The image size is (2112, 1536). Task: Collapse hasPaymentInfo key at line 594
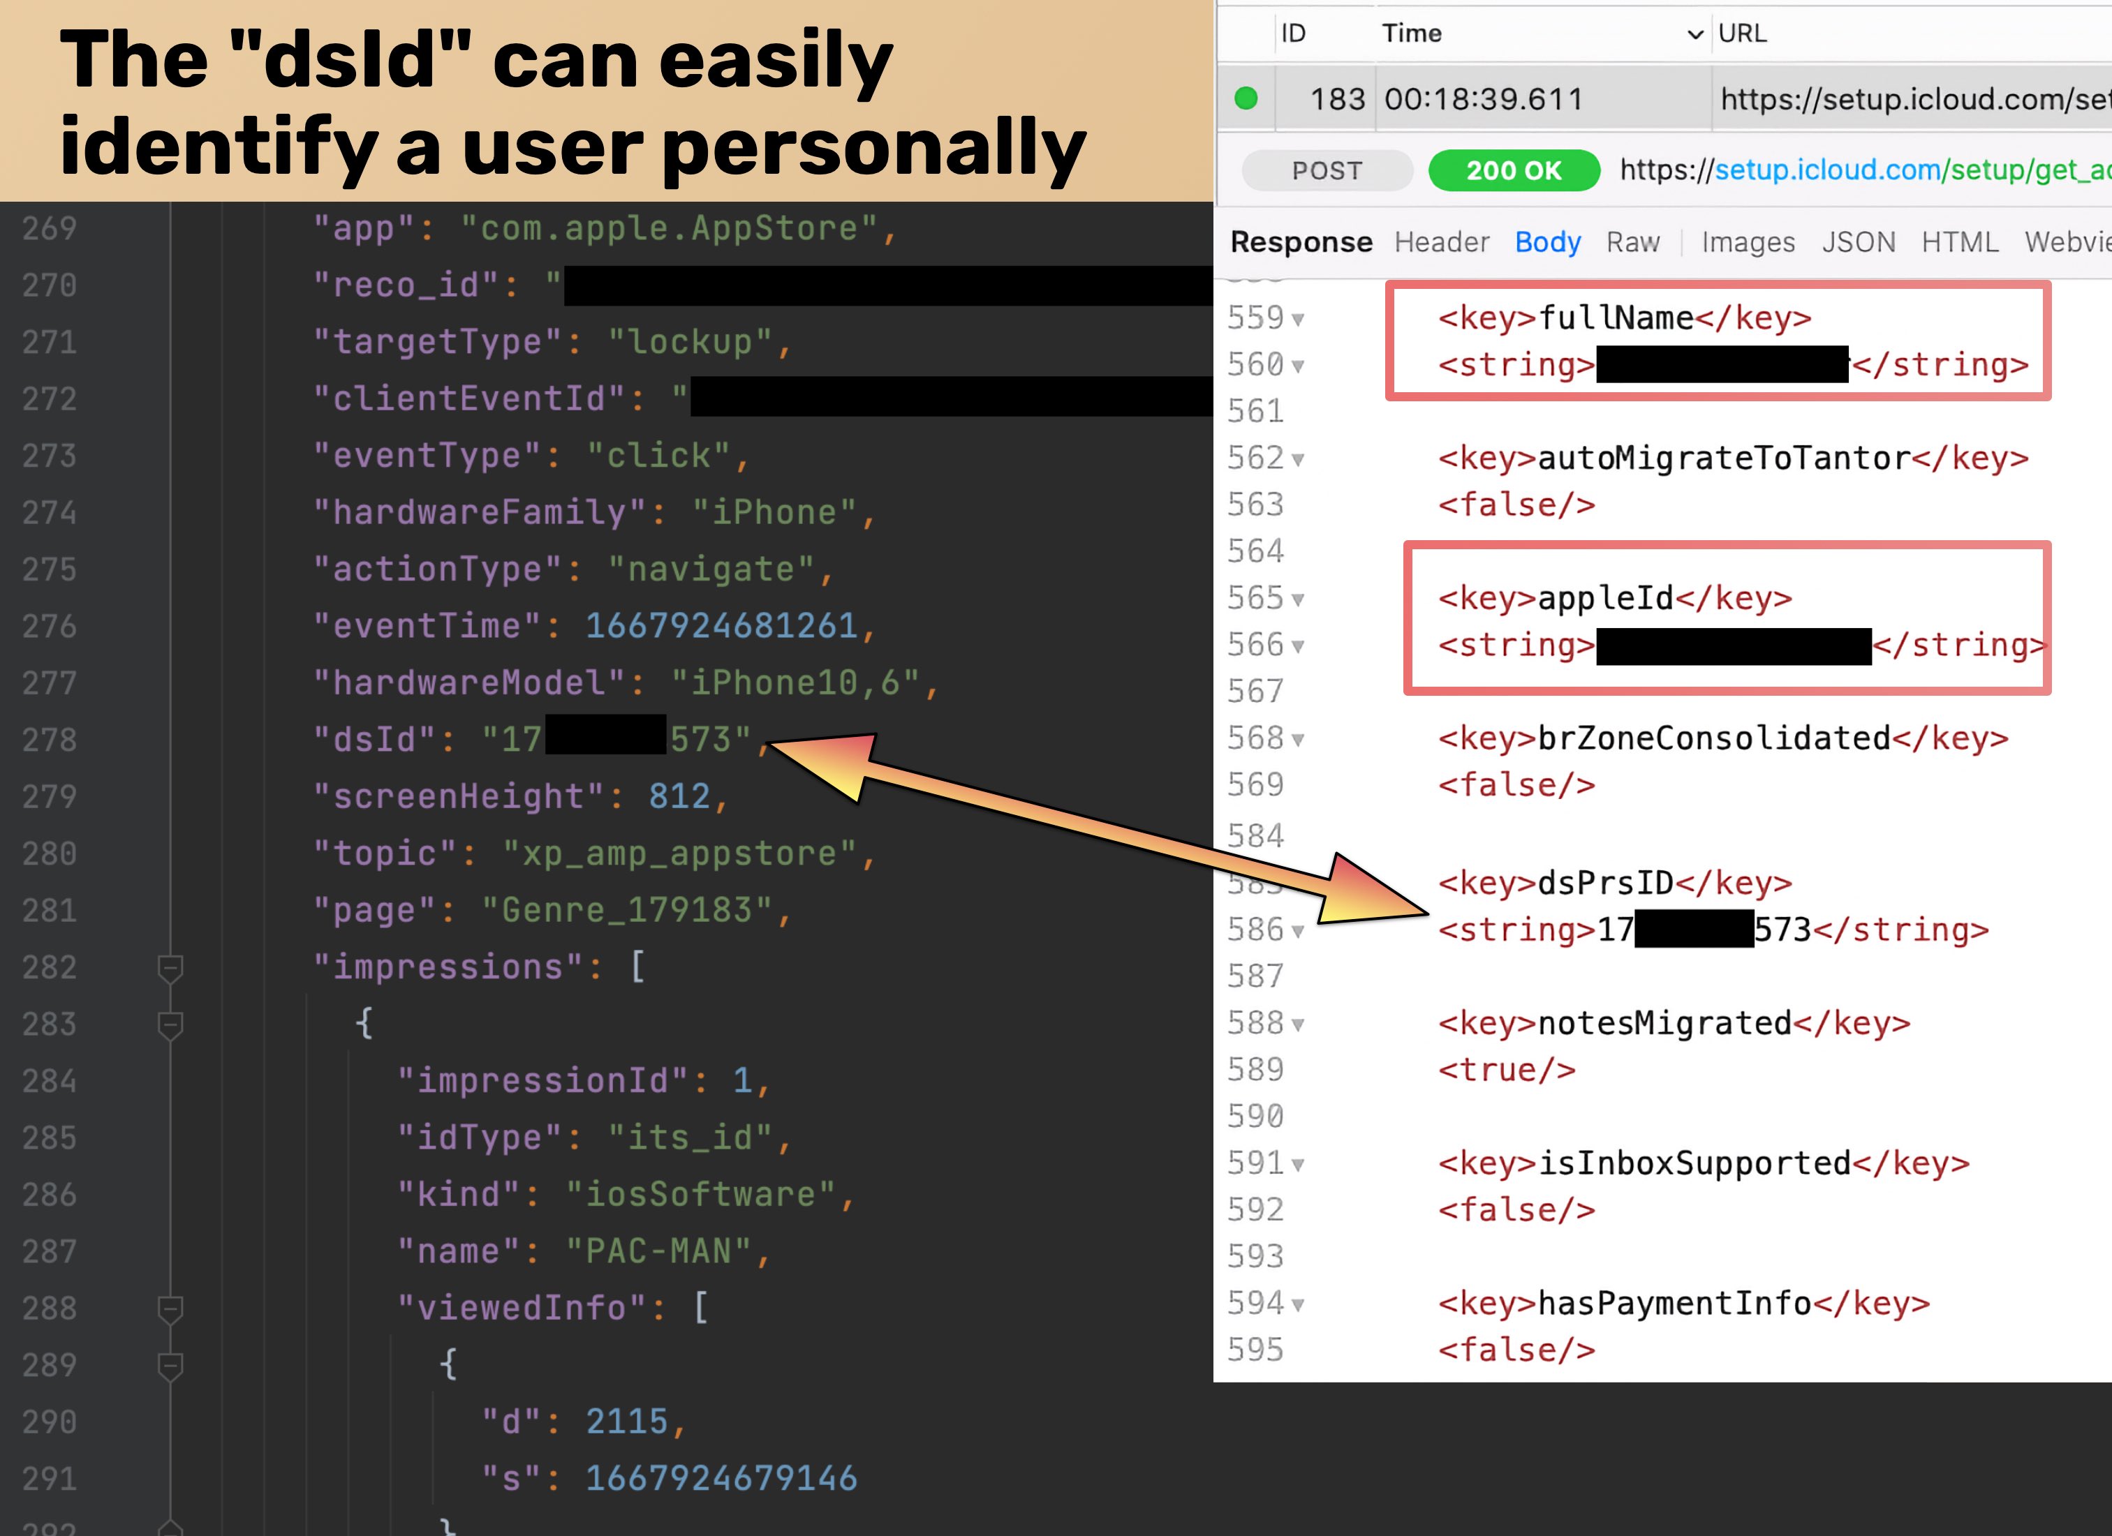click(x=1298, y=1305)
